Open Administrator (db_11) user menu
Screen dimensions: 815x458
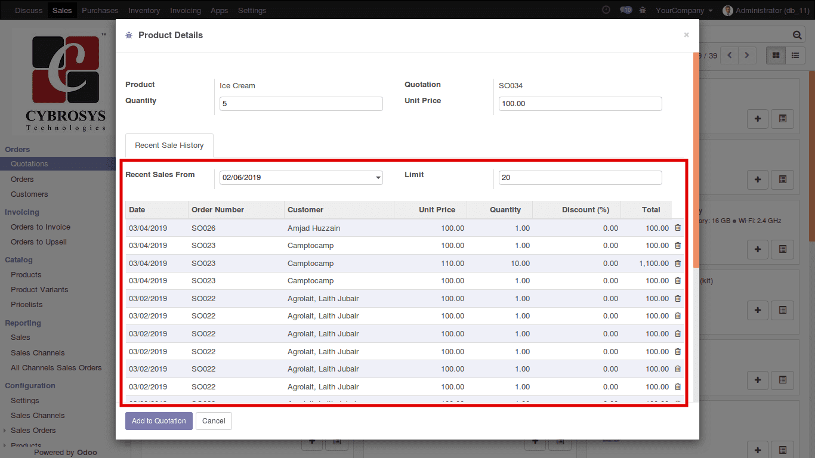772,10
